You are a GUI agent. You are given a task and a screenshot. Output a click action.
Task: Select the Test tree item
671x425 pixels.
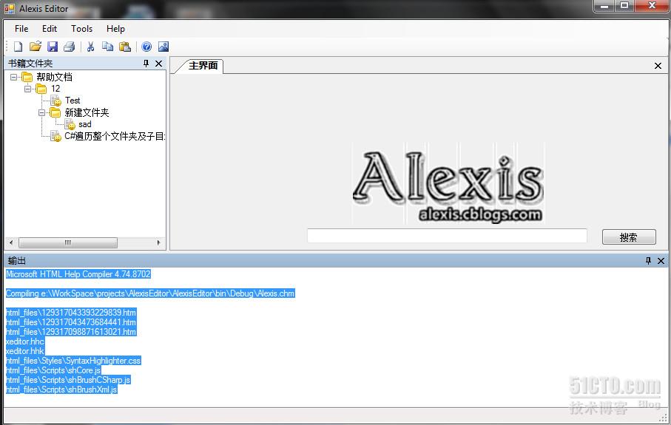click(x=73, y=101)
